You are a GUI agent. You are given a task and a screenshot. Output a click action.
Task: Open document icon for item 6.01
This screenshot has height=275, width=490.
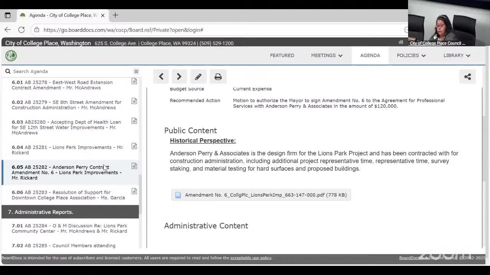tap(134, 81)
